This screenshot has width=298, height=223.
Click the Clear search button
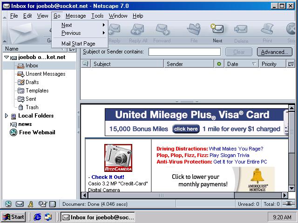[x=239, y=52]
